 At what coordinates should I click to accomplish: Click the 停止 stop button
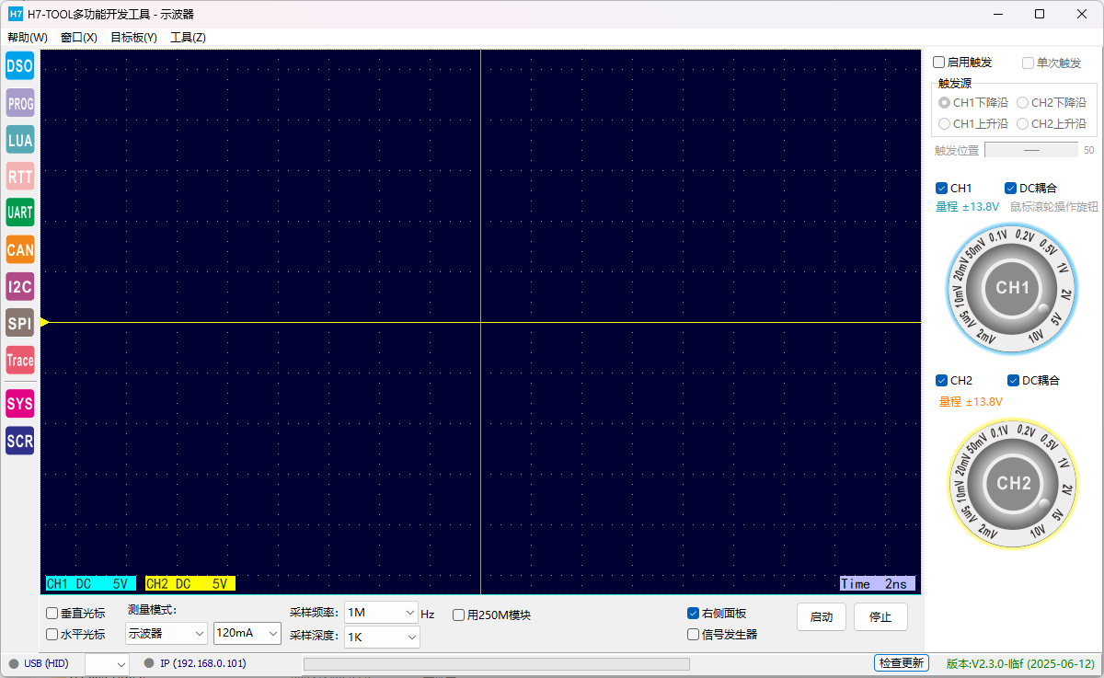pos(880,616)
